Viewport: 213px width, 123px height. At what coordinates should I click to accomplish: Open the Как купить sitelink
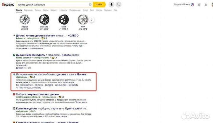(x=73, y=85)
